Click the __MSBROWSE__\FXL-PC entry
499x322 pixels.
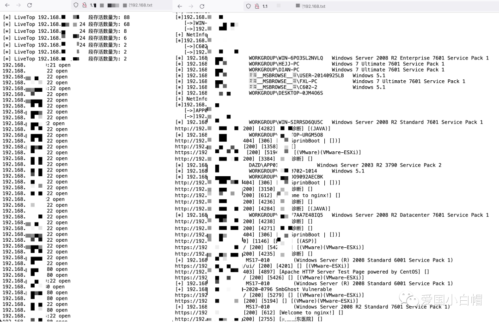click(283, 81)
